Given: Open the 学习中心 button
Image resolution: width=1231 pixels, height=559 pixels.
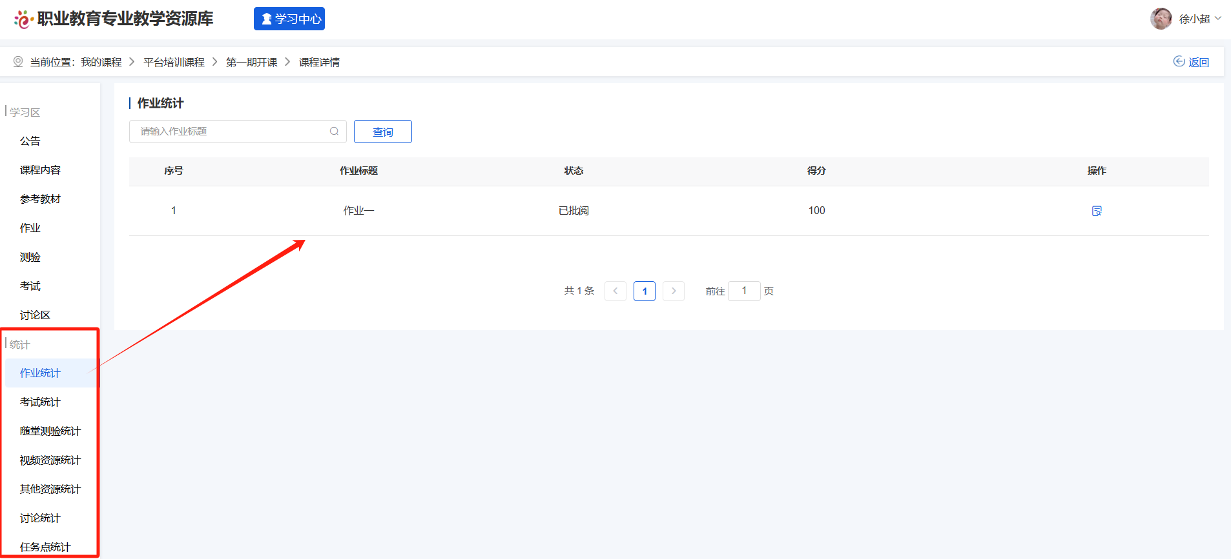Looking at the screenshot, I should pos(289,19).
